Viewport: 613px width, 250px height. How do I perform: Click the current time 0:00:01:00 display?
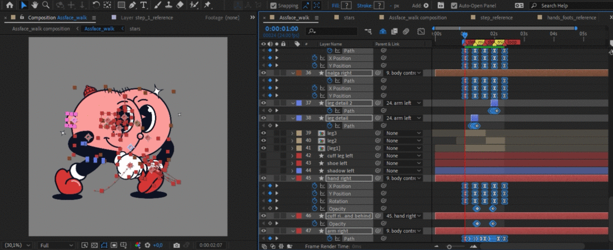[x=282, y=28]
